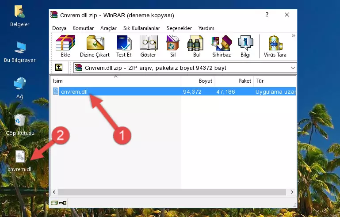340x217 pixels.
Task: Click the horizontal scrollbar right arrow
Action: (292, 192)
